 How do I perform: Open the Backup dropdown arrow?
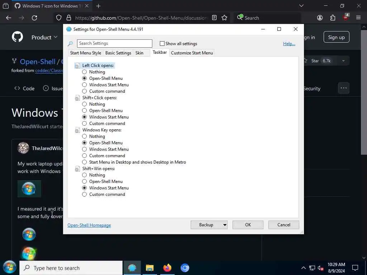225,225
